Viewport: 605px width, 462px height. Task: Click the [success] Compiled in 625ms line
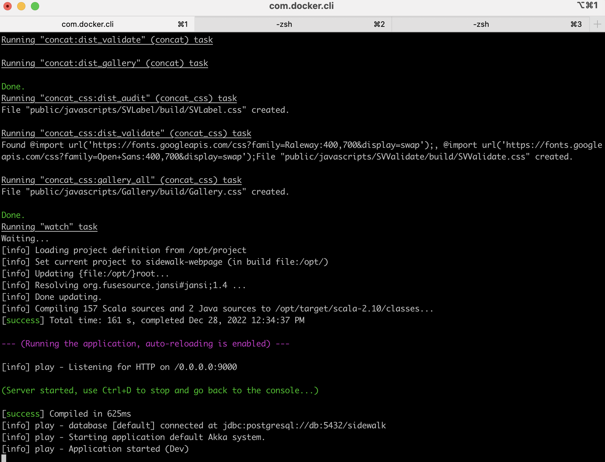coord(66,414)
